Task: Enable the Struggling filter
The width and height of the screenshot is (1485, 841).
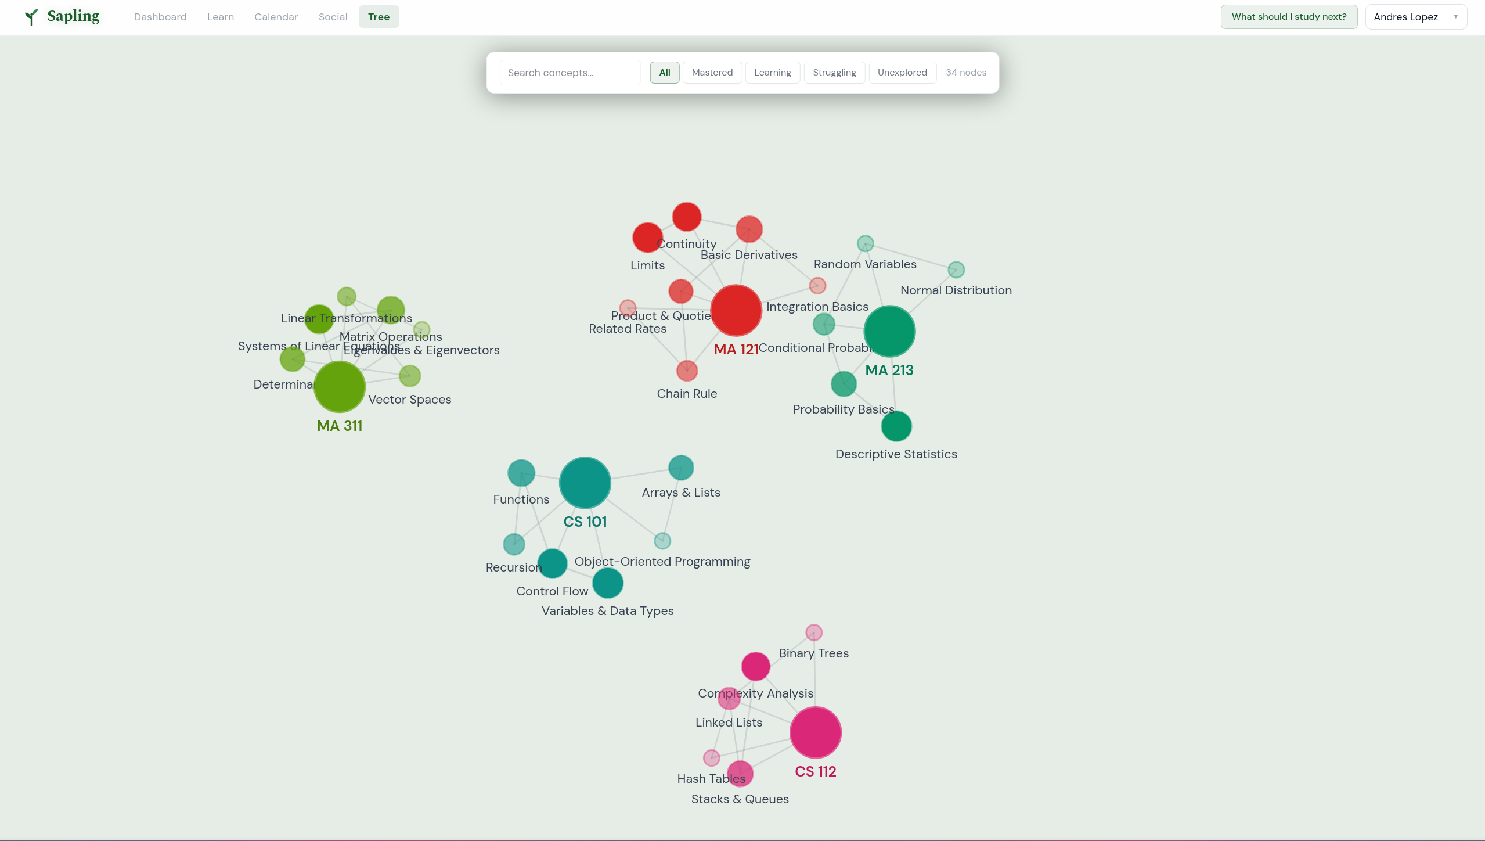Action: coord(834,73)
